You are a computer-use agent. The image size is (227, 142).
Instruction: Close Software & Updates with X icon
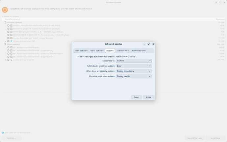tap(153, 44)
